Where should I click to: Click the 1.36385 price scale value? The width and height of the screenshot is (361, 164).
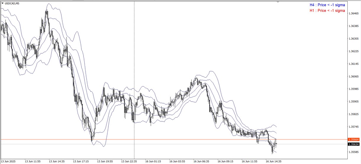pos(354,26)
